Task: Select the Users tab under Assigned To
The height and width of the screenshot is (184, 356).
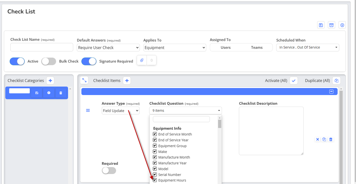Action: (x=226, y=48)
